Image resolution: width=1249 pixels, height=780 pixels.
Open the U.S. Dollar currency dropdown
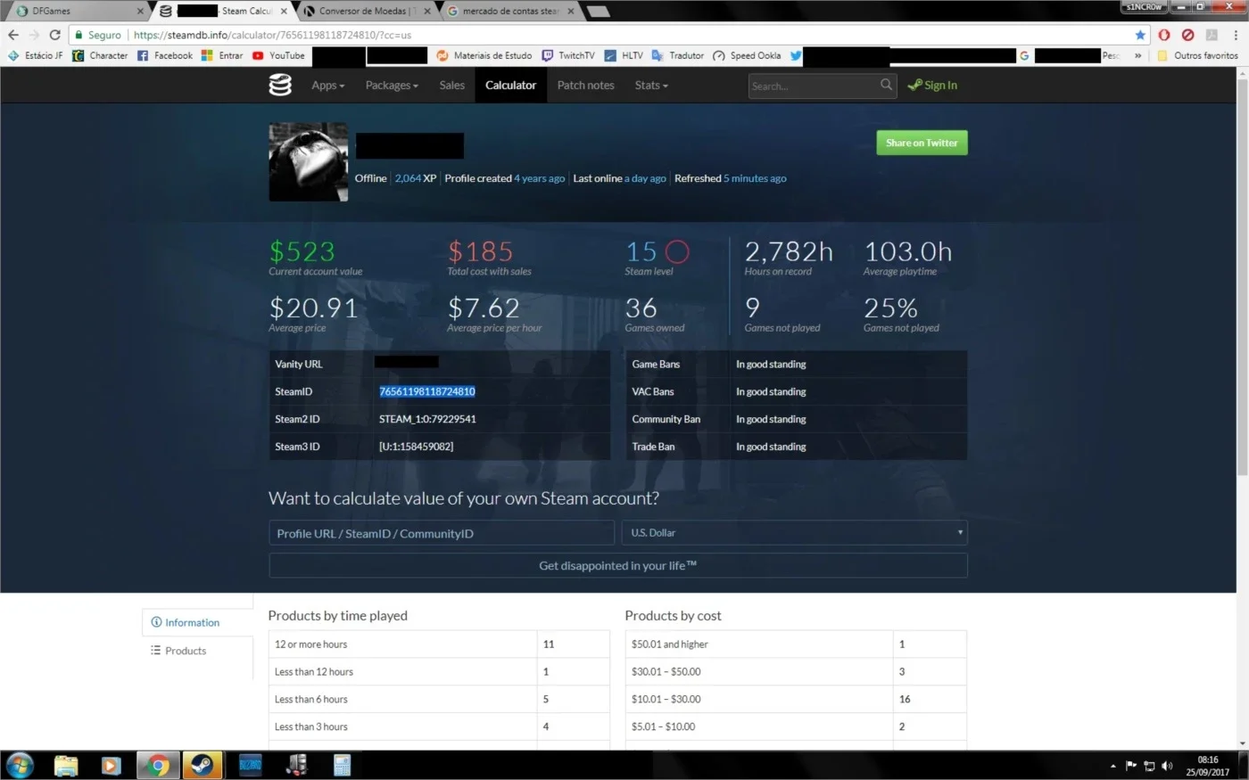tap(795, 533)
